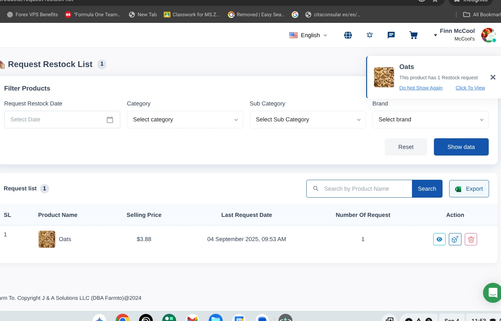This screenshot has height=321, width=501.
Task: Dismiss the Oats notification popup
Action: (493, 77)
